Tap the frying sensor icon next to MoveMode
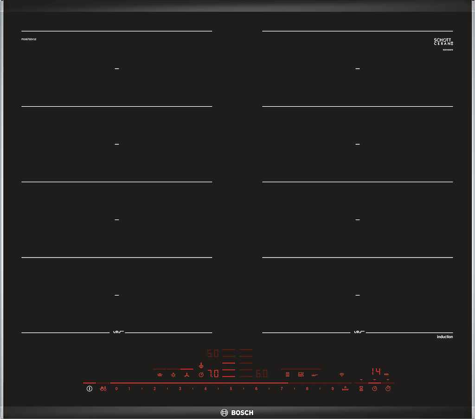 (x=315, y=375)
